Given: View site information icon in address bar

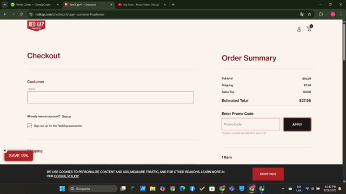Looking at the screenshot, I should 31,15.
